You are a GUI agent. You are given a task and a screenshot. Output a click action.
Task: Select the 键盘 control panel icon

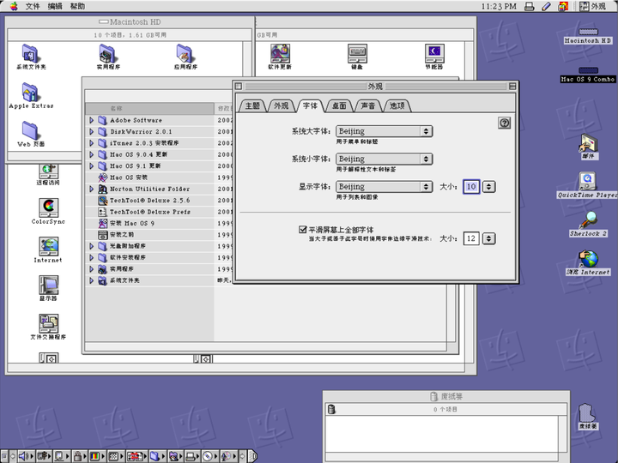(x=357, y=53)
